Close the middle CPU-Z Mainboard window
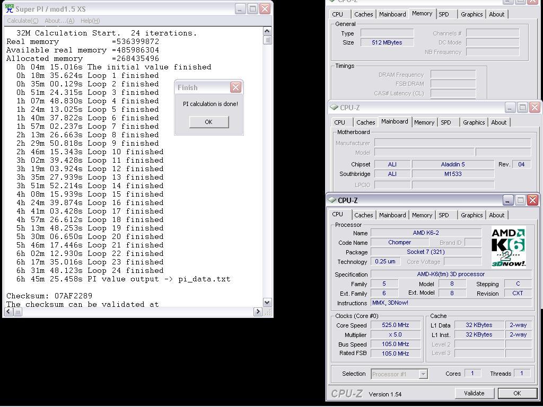The image size is (543, 407). coord(535,107)
